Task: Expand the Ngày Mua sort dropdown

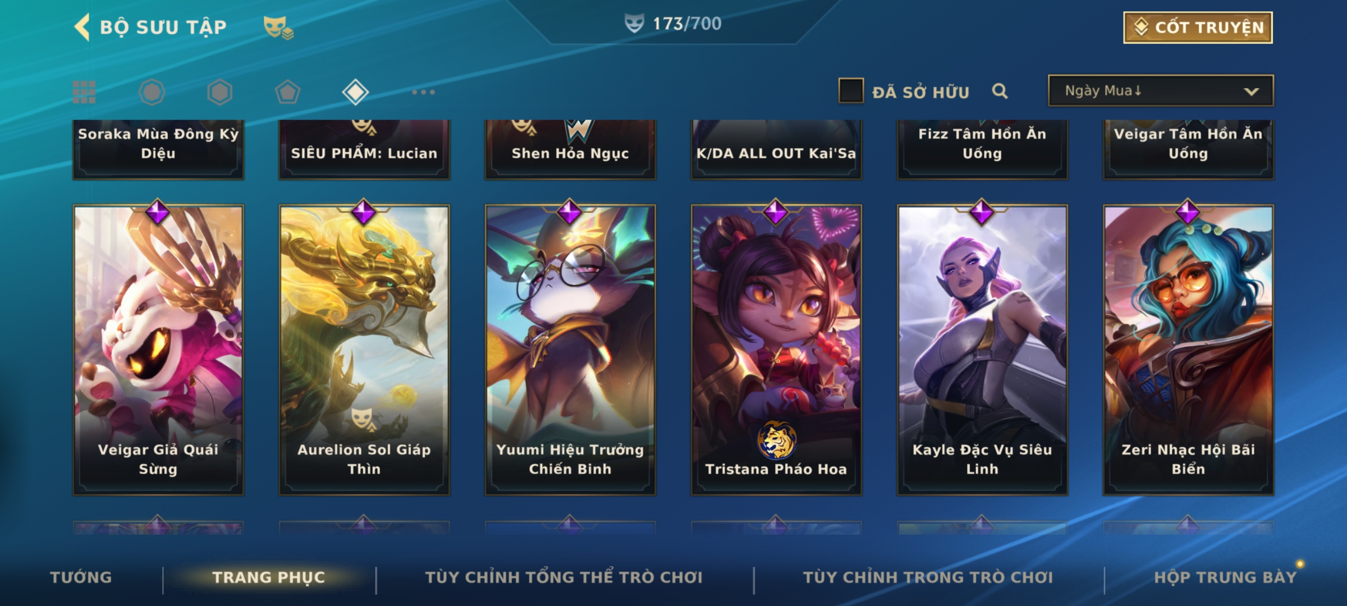Action: click(x=1161, y=90)
